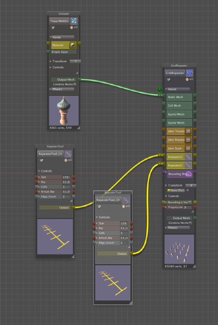Toggle Combine Meshes checkbox in Grouper
This screenshot has width=218, height=325.
pos(74,84)
